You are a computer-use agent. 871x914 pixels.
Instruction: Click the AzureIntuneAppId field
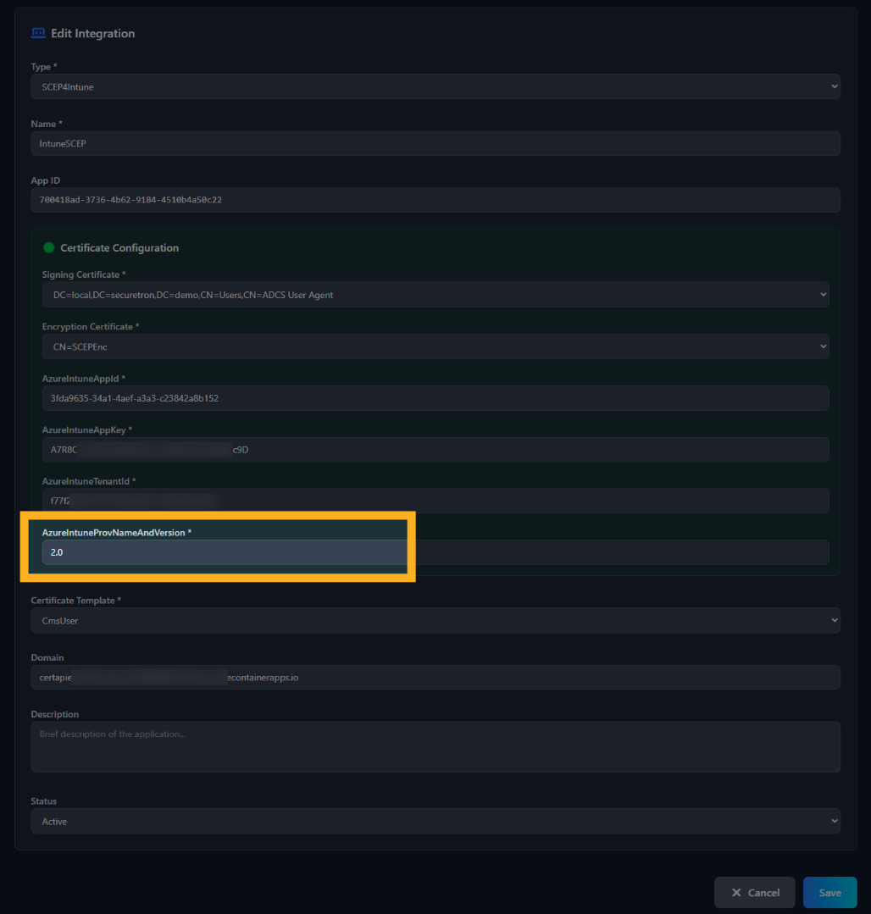pyautogui.click(x=435, y=397)
